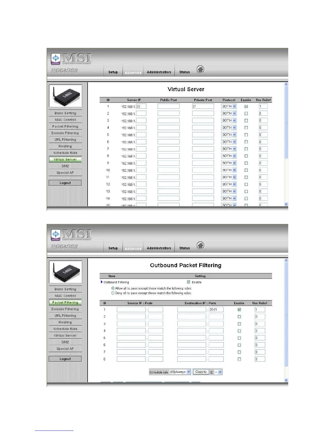Viewport: 335px width, 433px height.
Task: Open Protocol dropdown for Virtual Server ID 12
Action: pos(229,184)
